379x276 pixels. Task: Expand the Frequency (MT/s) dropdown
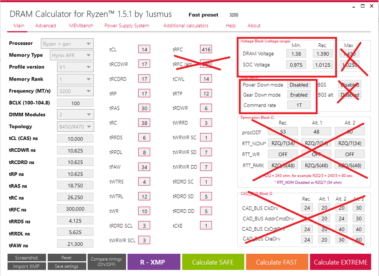click(75, 91)
